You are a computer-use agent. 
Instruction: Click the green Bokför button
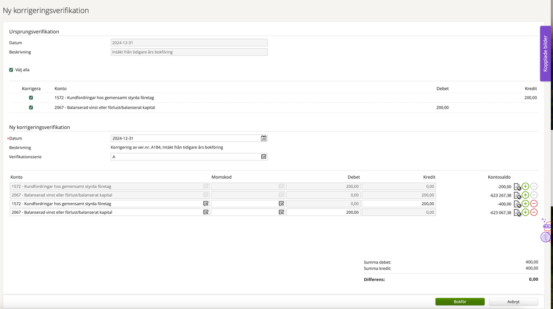[x=460, y=302]
